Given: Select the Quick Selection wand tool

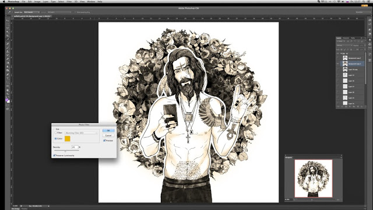Looking at the screenshot, I should [8, 32].
